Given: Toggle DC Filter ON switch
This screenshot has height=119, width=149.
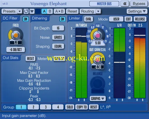Looking at the screenshot, I should [x=26, y=19].
